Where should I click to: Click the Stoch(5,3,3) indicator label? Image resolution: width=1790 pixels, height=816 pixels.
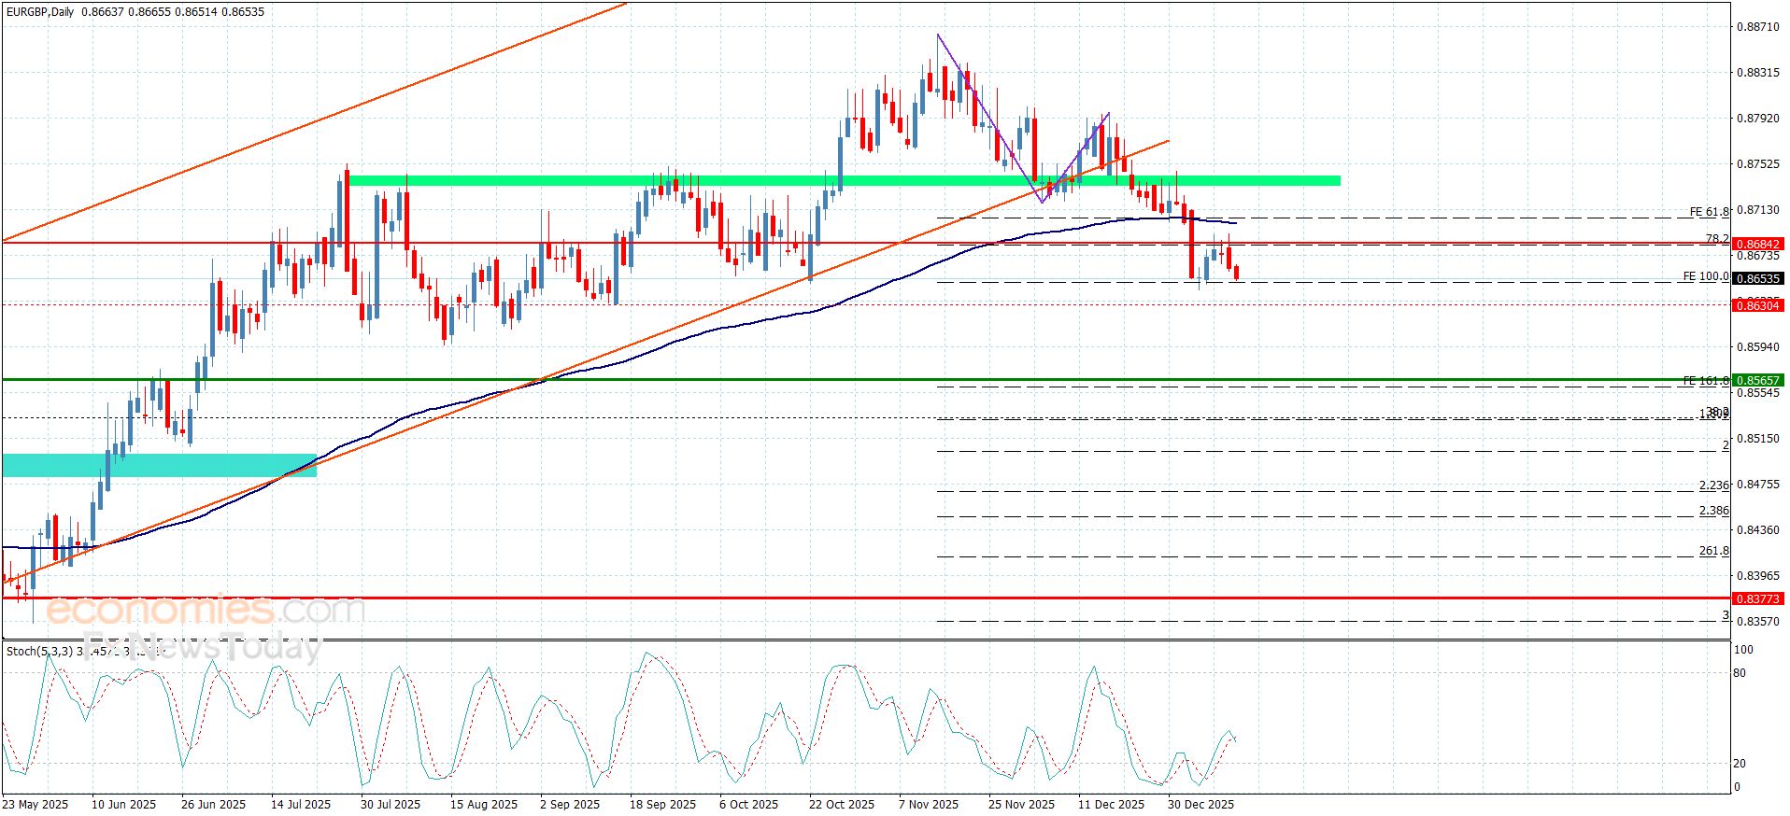39,651
